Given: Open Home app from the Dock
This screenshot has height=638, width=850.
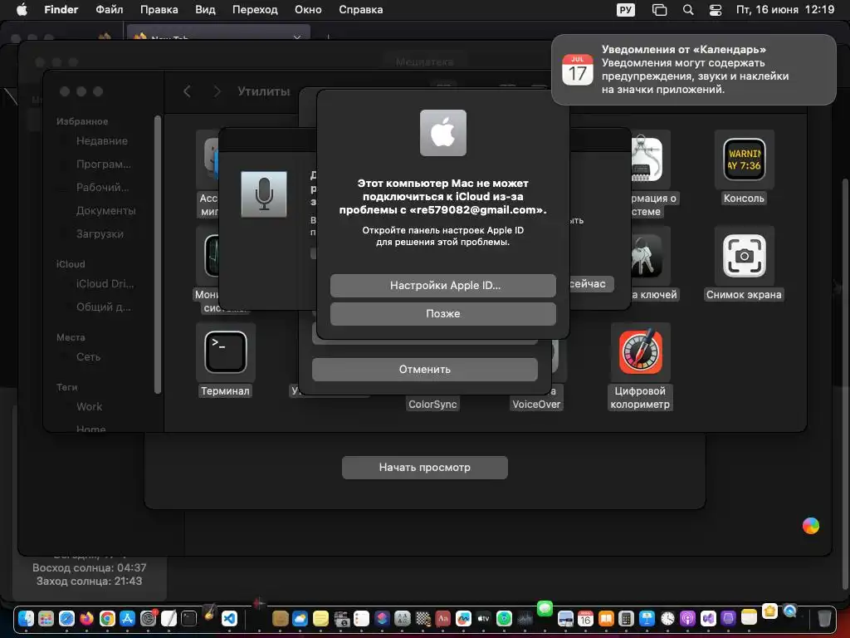Looking at the screenshot, I should pyautogui.click(x=769, y=611).
